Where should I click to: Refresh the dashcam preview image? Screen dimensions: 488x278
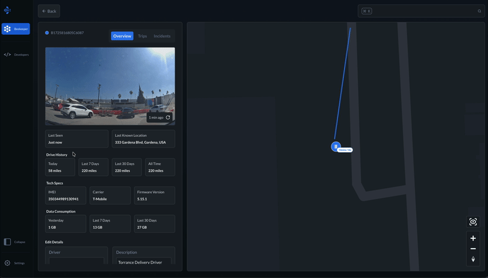[x=168, y=117]
